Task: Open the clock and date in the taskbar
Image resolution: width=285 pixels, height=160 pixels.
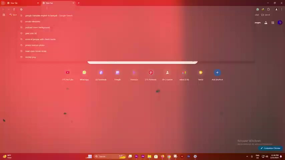Action: click(x=274, y=156)
